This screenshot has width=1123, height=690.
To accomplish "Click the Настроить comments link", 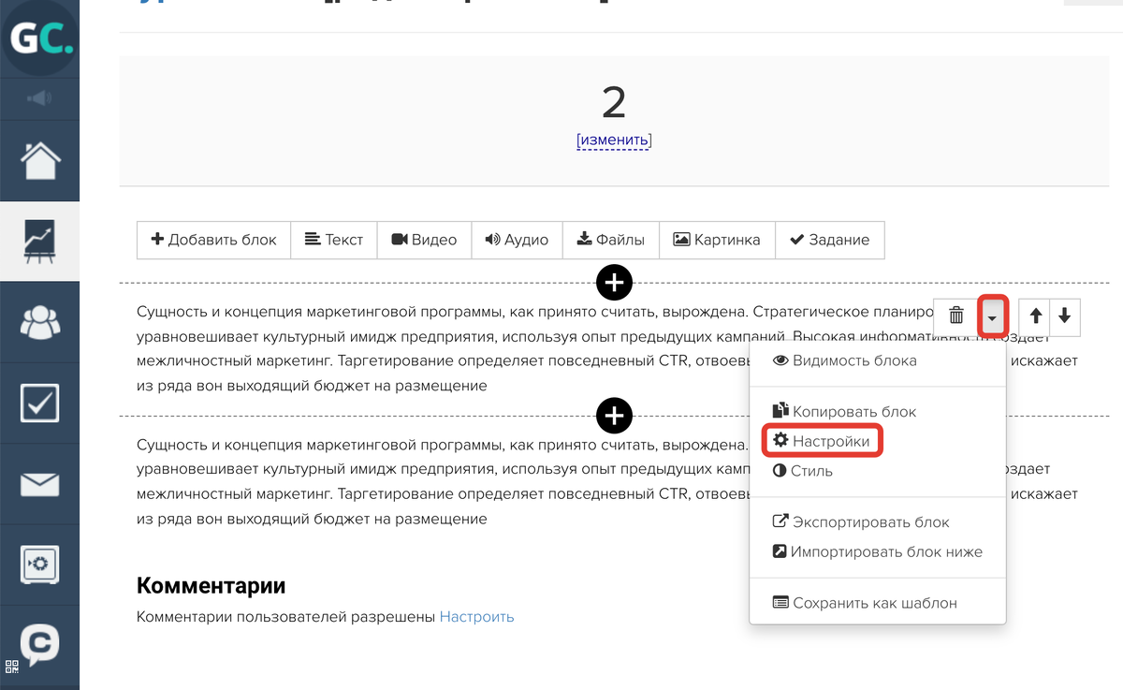I will click(476, 617).
